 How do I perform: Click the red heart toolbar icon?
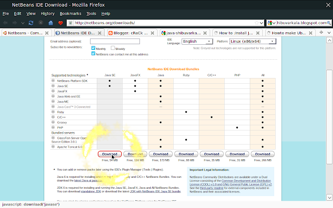pyautogui.click(x=60, y=23)
